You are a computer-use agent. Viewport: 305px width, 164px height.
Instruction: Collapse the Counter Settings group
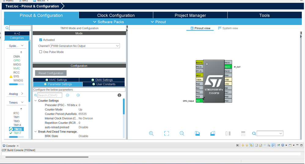tap(35, 101)
